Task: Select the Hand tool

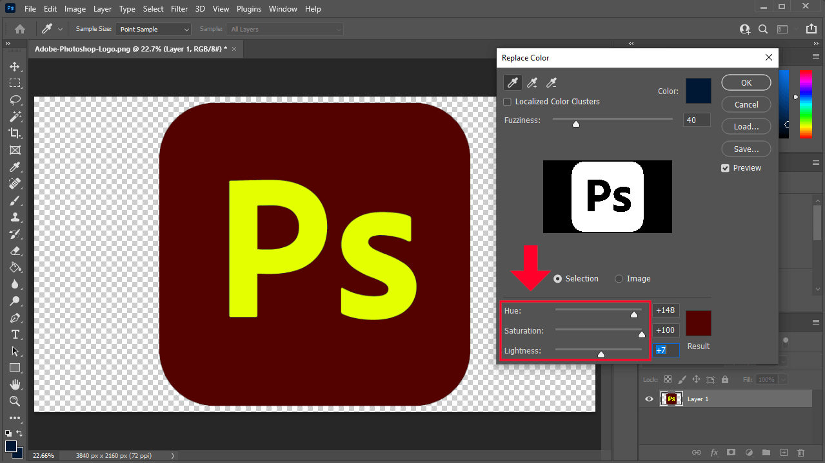Action: coord(15,384)
